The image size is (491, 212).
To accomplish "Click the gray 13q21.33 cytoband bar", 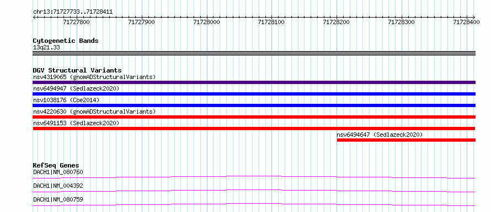I will tap(254, 53).
